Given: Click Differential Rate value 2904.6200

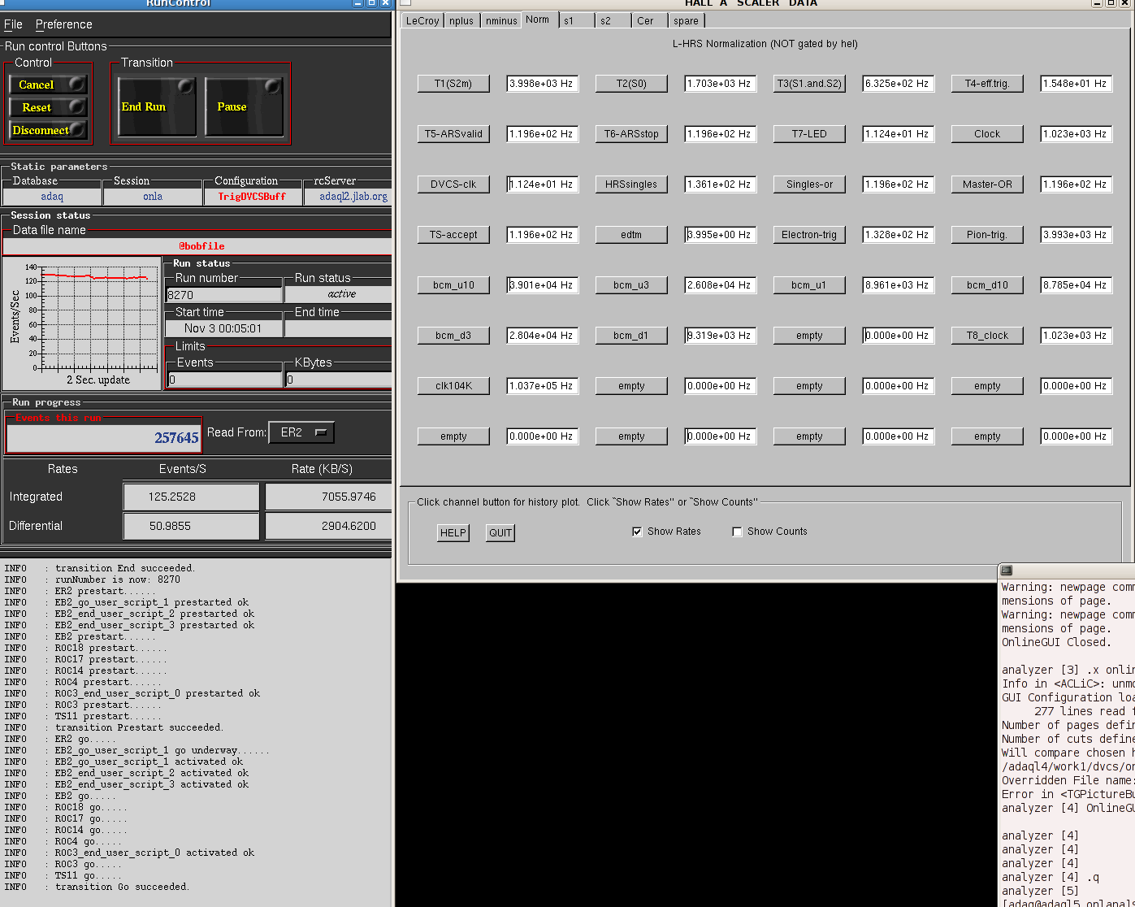Looking at the screenshot, I should (x=328, y=526).
